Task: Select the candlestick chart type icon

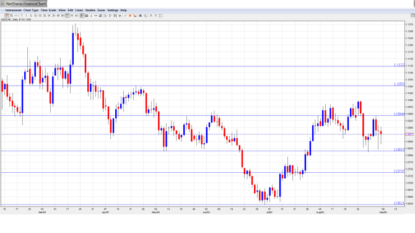Action: (x=7, y=15)
